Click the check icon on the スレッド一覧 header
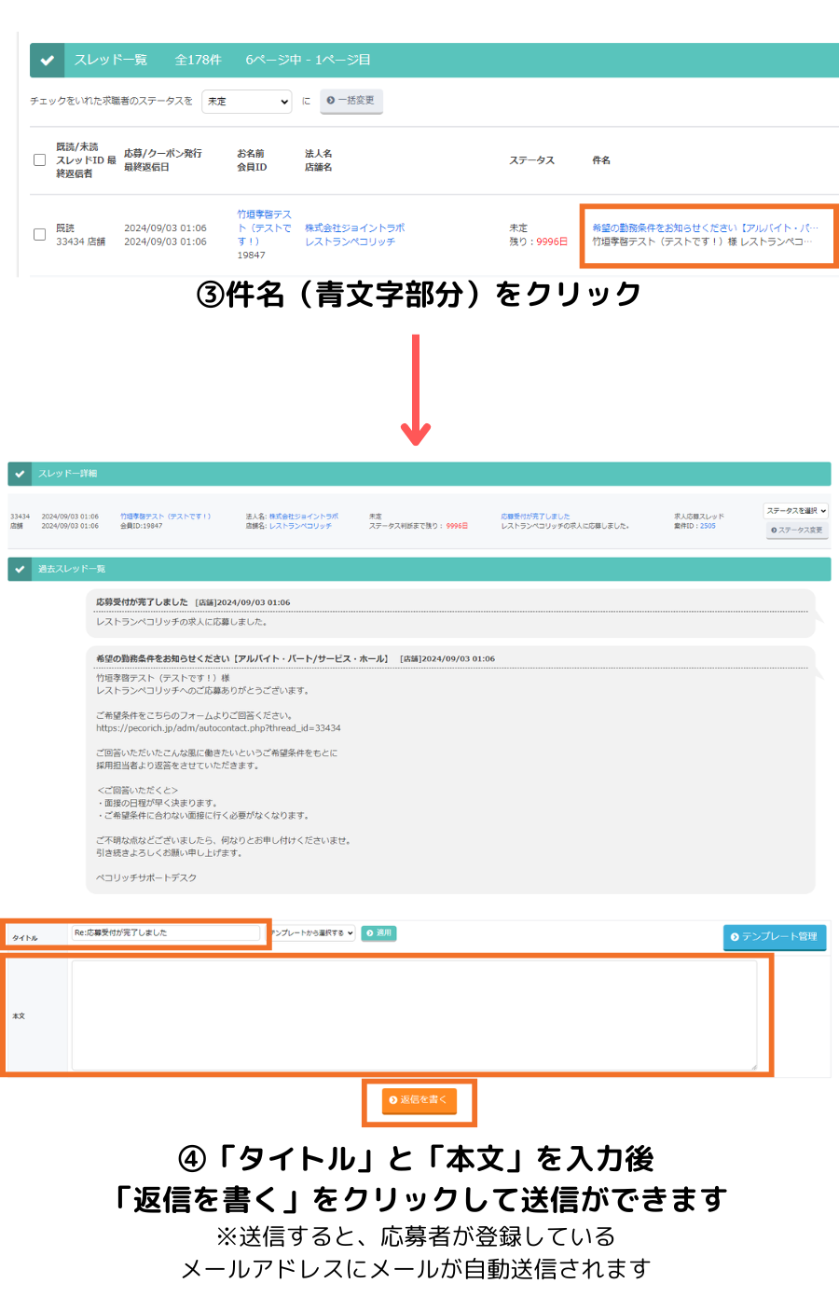The width and height of the screenshot is (839, 1311). pos(48,60)
